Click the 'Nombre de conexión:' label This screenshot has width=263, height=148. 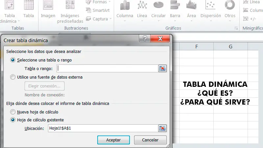click(45, 95)
